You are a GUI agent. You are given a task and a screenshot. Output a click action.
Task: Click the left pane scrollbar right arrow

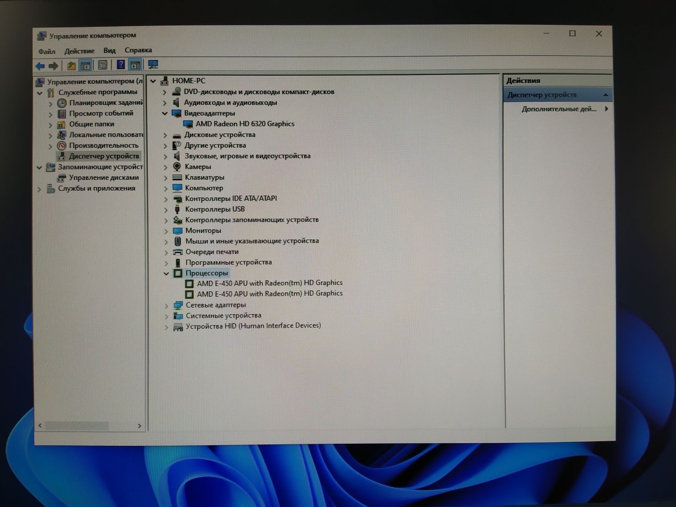139,426
